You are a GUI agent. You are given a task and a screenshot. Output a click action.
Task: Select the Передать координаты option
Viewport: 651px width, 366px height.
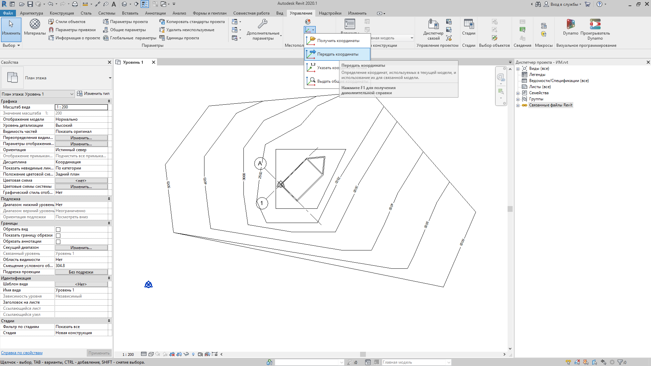337,54
